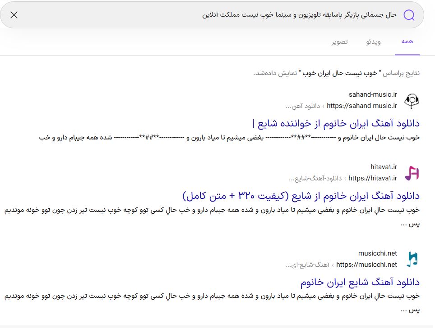Click the sahand-music headphone favicon
The height and width of the screenshot is (328, 435).
[x=412, y=100]
